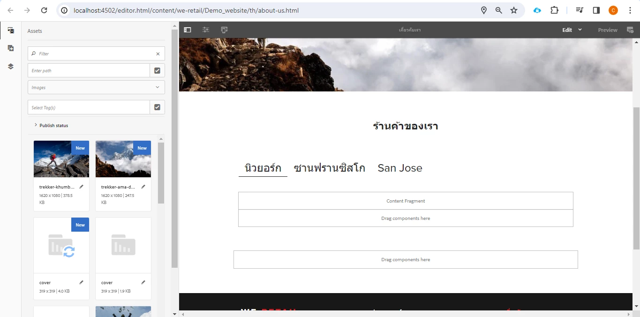Open the Extensions puzzle icon
Image resolution: width=640 pixels, height=317 pixels.
[555, 10]
